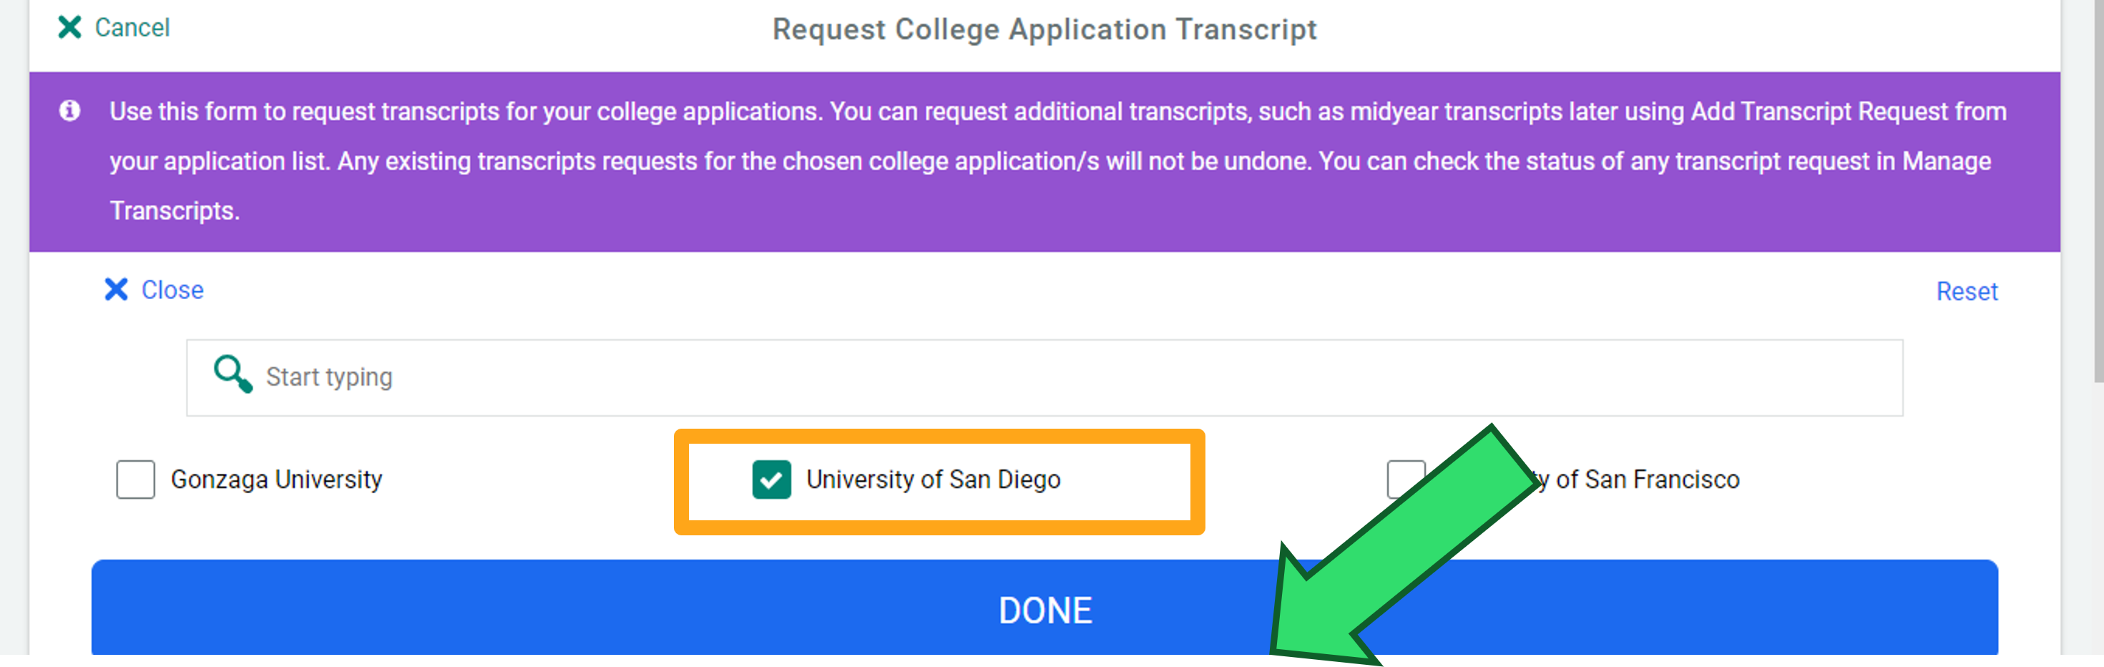The height and width of the screenshot is (667, 2104).
Task: Click the info icon in purple banner
Action: (x=70, y=109)
